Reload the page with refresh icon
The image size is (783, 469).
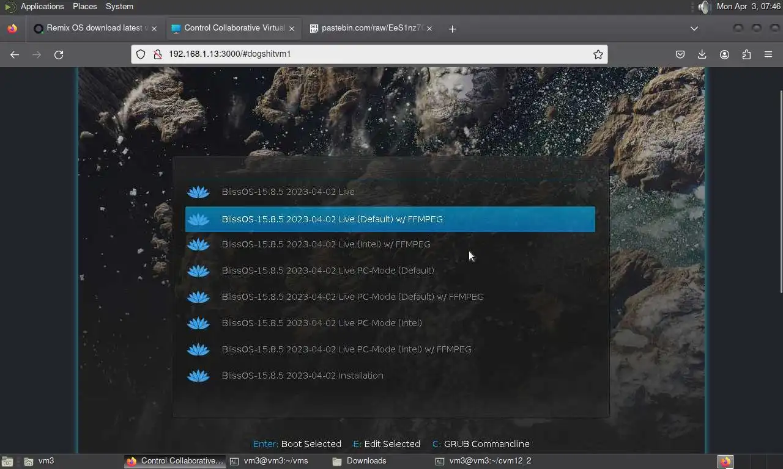(59, 55)
